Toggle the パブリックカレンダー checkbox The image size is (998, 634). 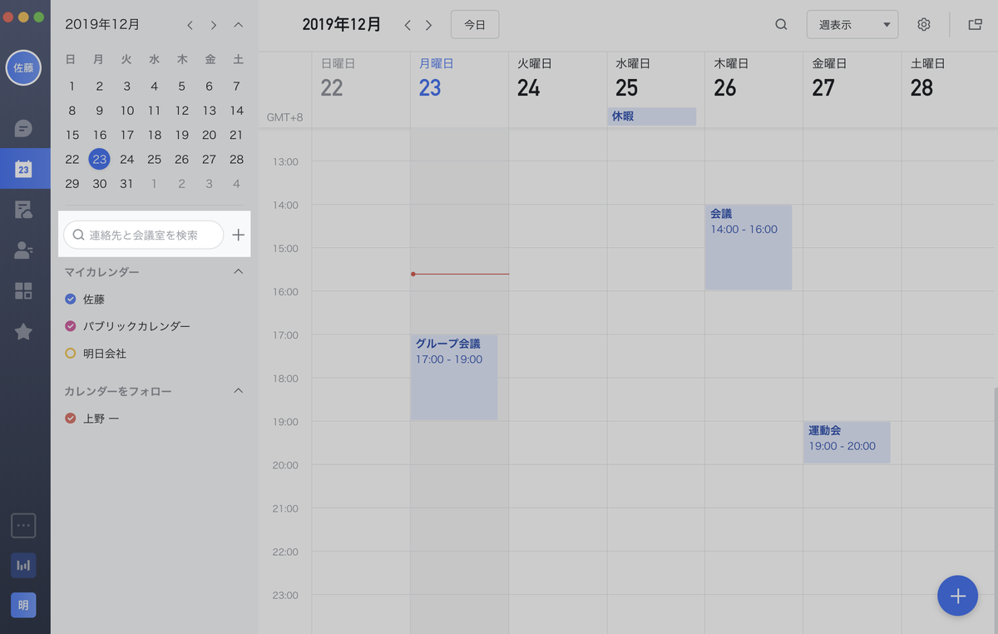[71, 326]
